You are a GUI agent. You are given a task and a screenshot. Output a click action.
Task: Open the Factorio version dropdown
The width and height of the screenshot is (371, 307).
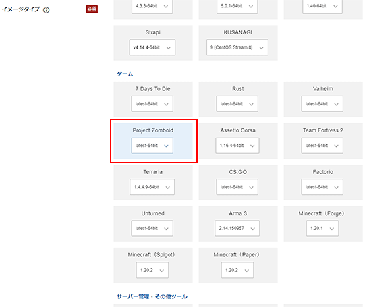tap(322, 187)
